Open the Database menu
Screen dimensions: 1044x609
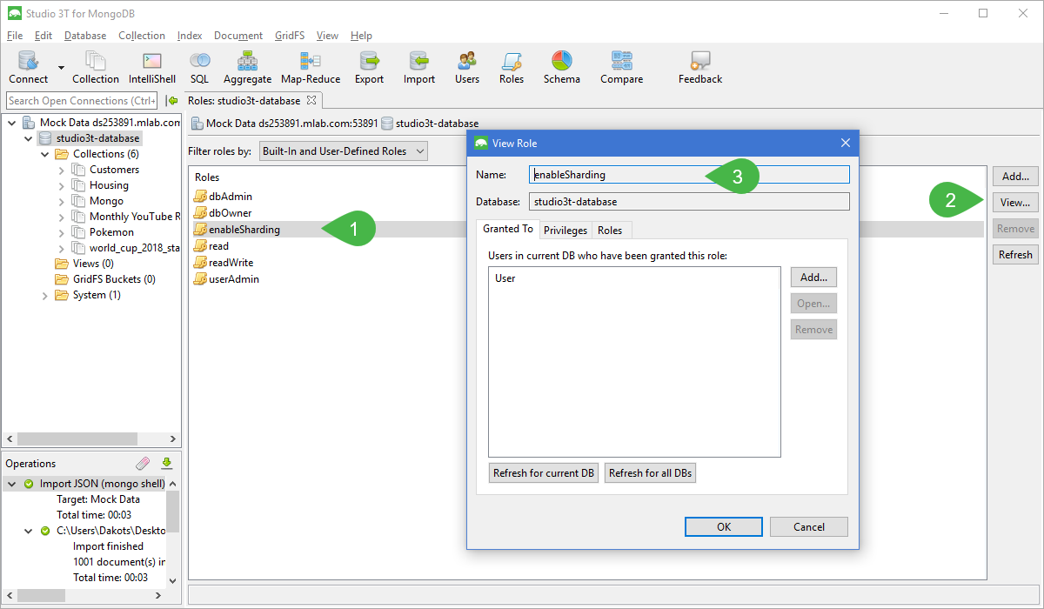84,35
